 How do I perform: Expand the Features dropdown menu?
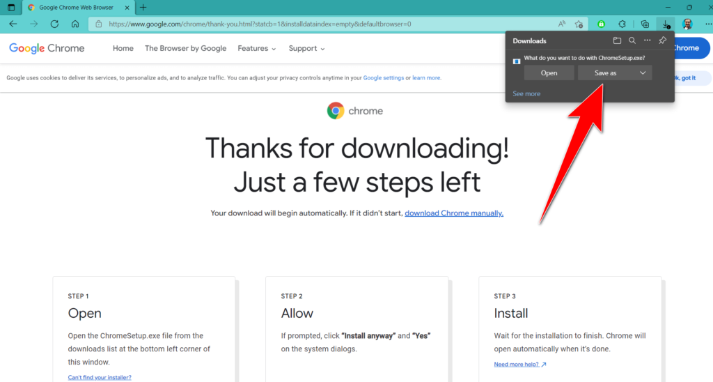[257, 48]
